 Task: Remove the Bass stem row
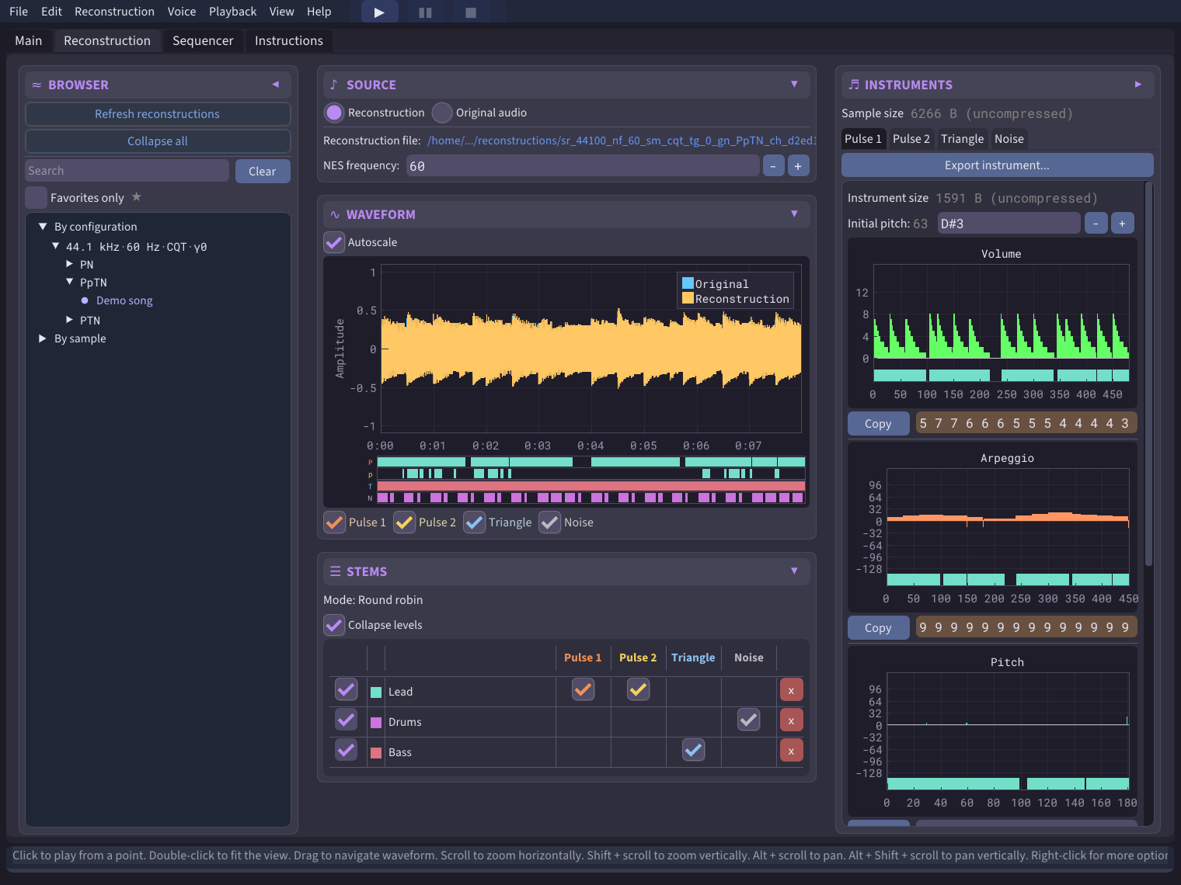[791, 751]
